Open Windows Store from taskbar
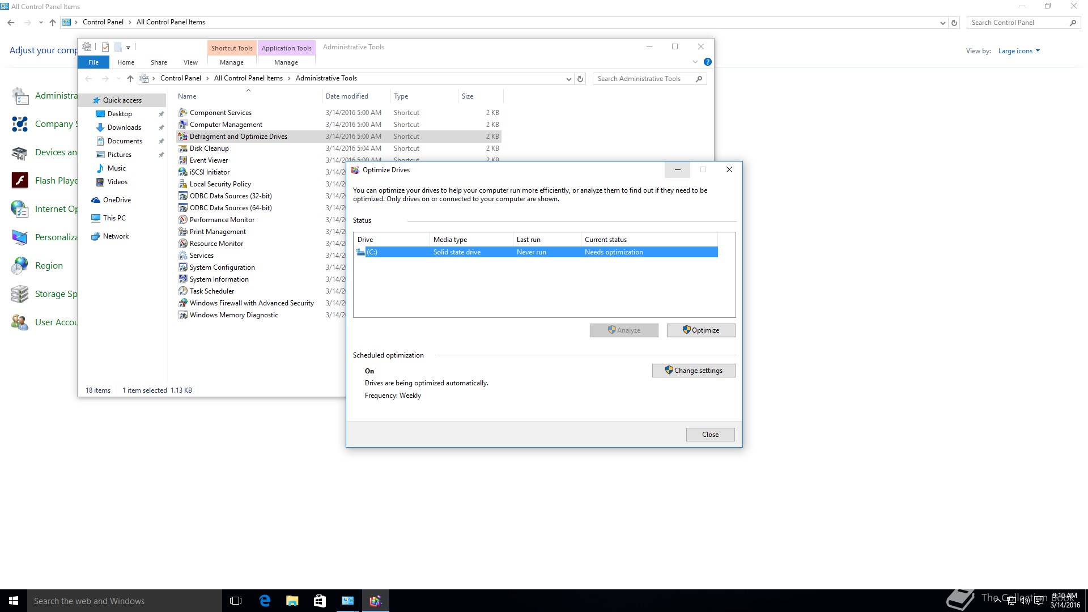Viewport: 1088px width, 612px height. [x=320, y=601]
